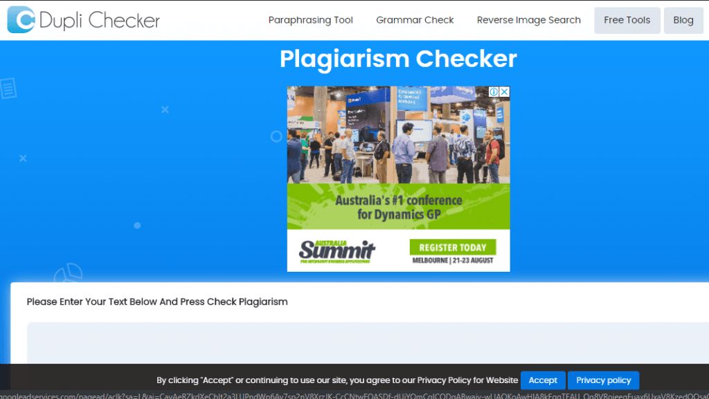Image resolution: width=709 pixels, height=399 pixels.
Task: Open the Paraphrasing Tool page
Action: pyautogui.click(x=310, y=20)
